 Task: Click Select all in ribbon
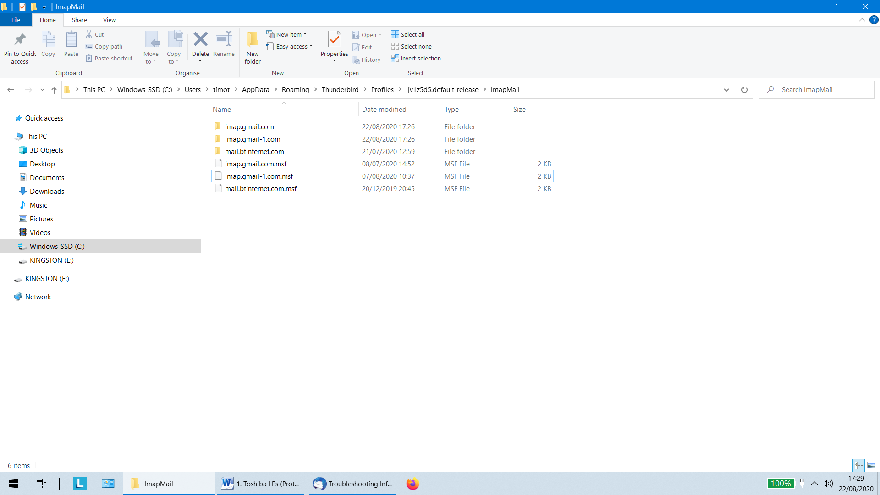pos(408,34)
